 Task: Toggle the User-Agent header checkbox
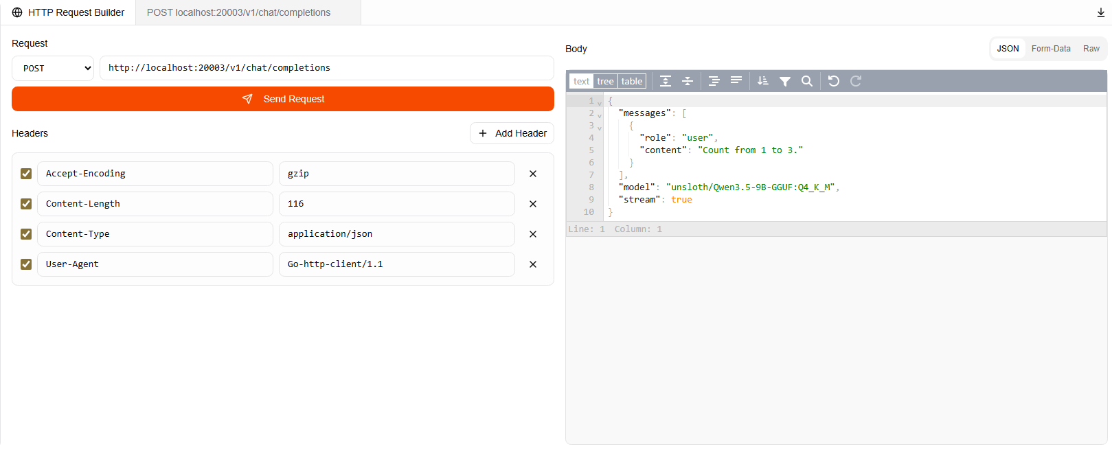tap(26, 264)
